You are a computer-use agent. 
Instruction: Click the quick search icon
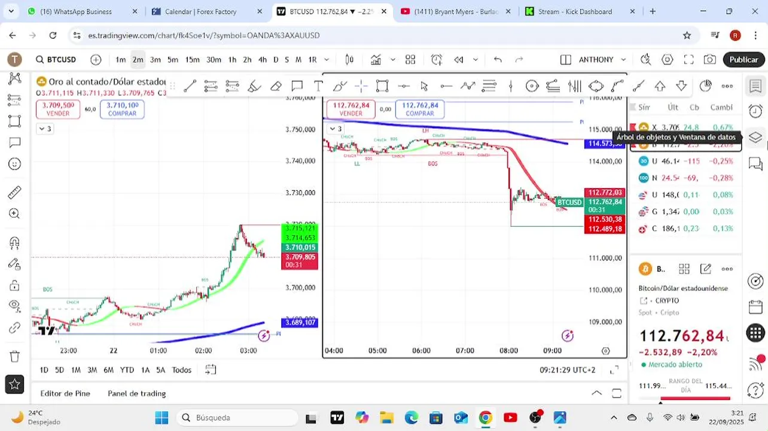click(x=645, y=59)
